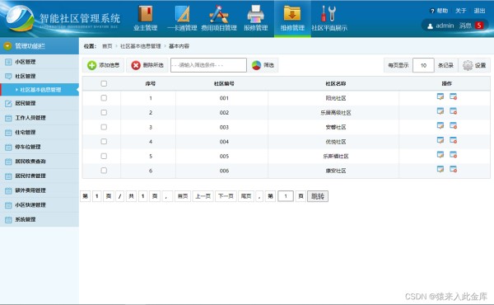
Task: Click the question mark 帮助 help link
Action: click(x=439, y=11)
